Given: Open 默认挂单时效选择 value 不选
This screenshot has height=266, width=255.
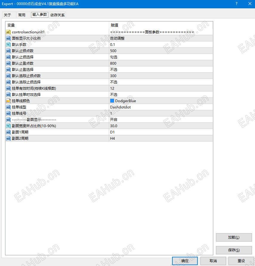Looking at the screenshot, I should 161,95.
